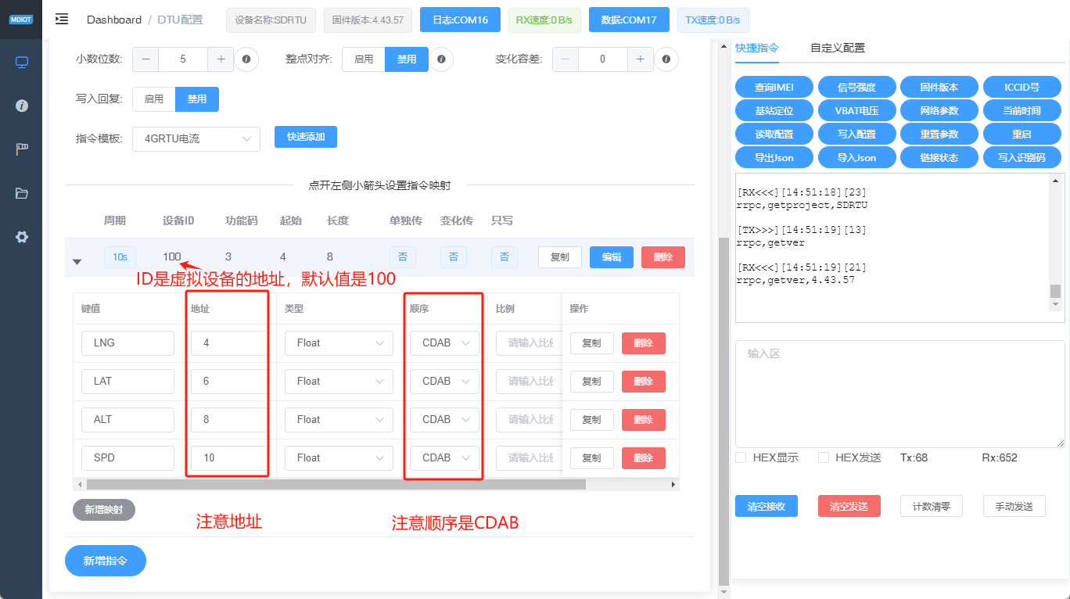
Task: Click address field of LAT row
Action: [228, 382]
